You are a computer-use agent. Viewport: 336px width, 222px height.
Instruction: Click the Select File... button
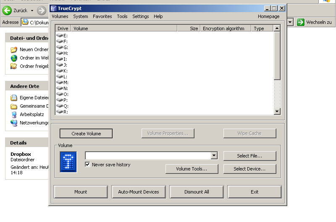249,156
